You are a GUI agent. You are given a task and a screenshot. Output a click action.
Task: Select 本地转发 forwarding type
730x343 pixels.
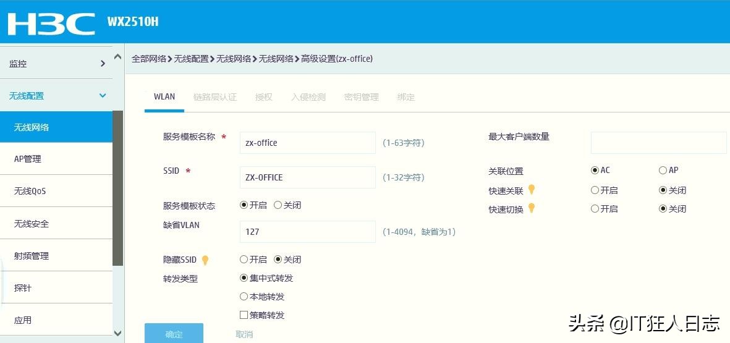click(244, 297)
